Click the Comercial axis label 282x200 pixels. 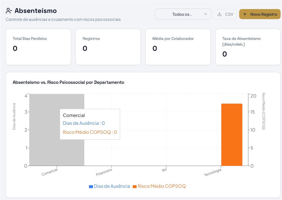click(x=50, y=172)
